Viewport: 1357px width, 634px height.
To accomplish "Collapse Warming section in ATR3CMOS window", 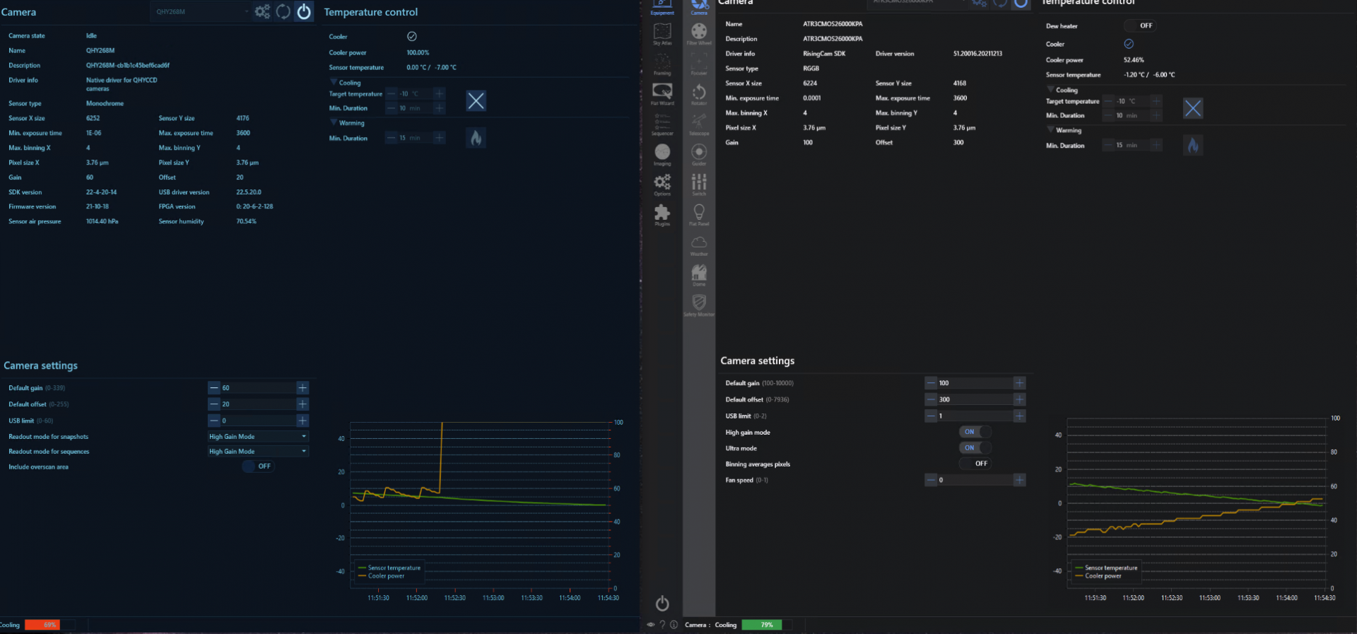I will (1050, 130).
